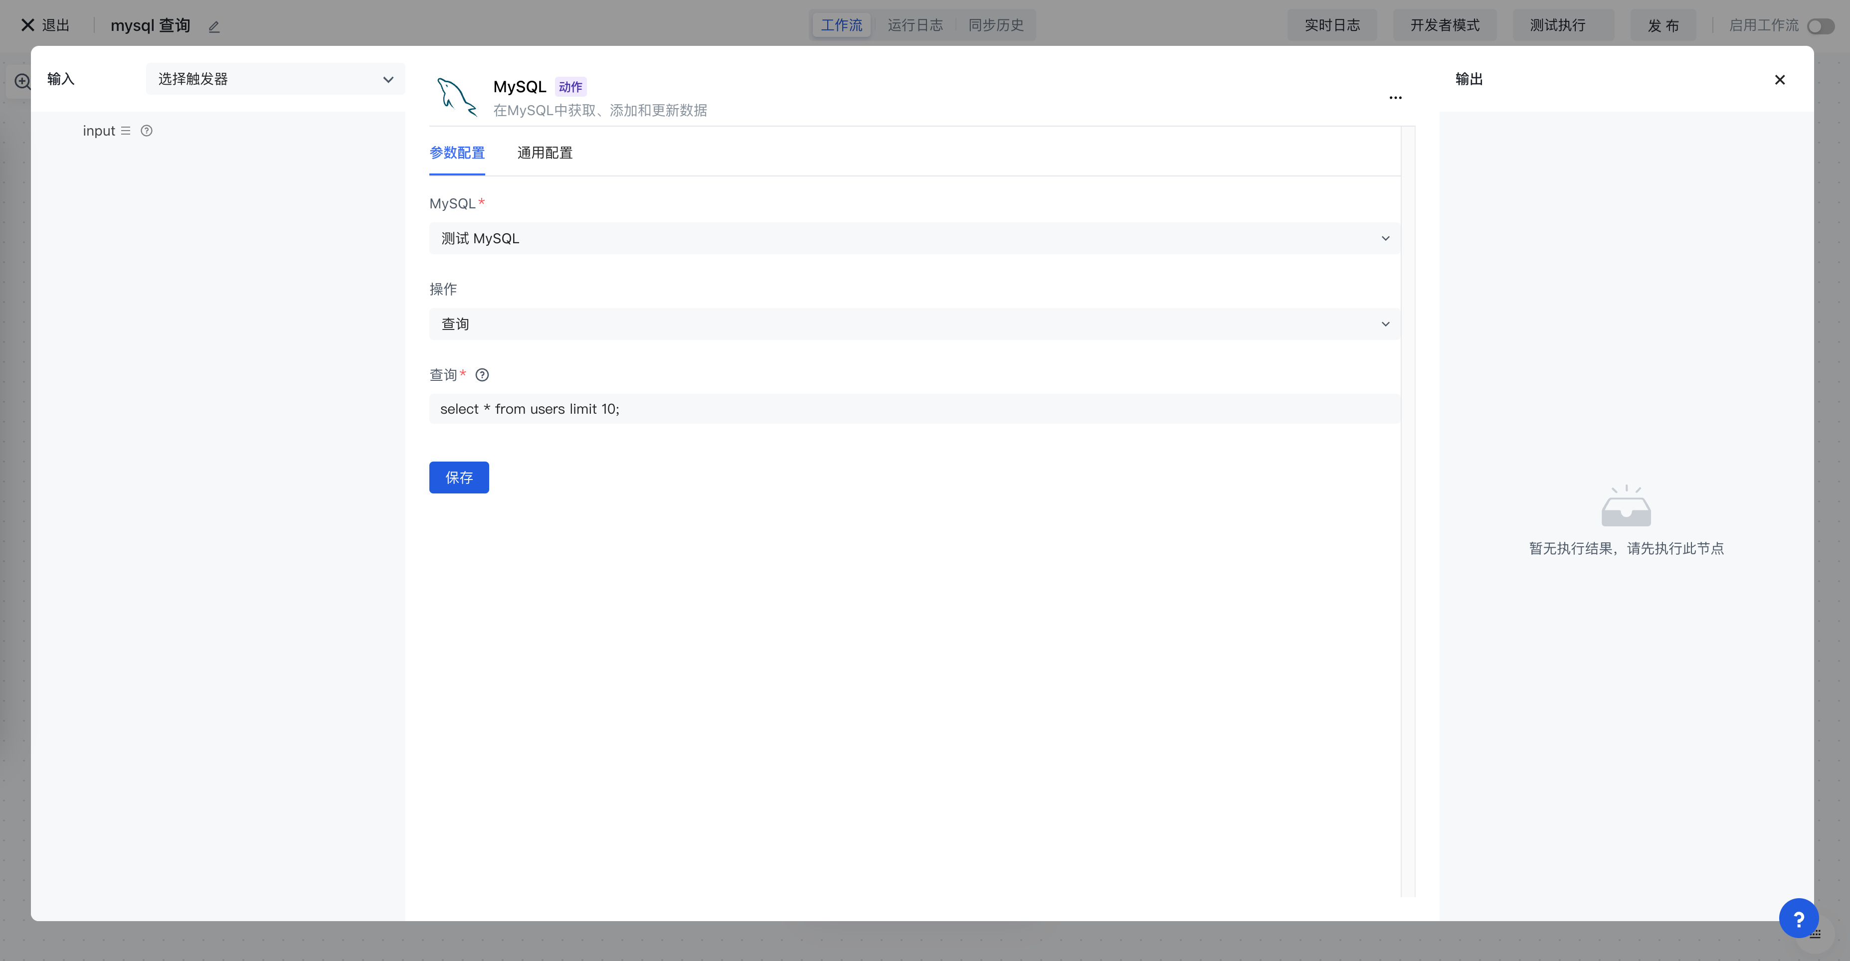
Task: Expand the 测试 MySQL connection dropdown
Action: (x=914, y=238)
